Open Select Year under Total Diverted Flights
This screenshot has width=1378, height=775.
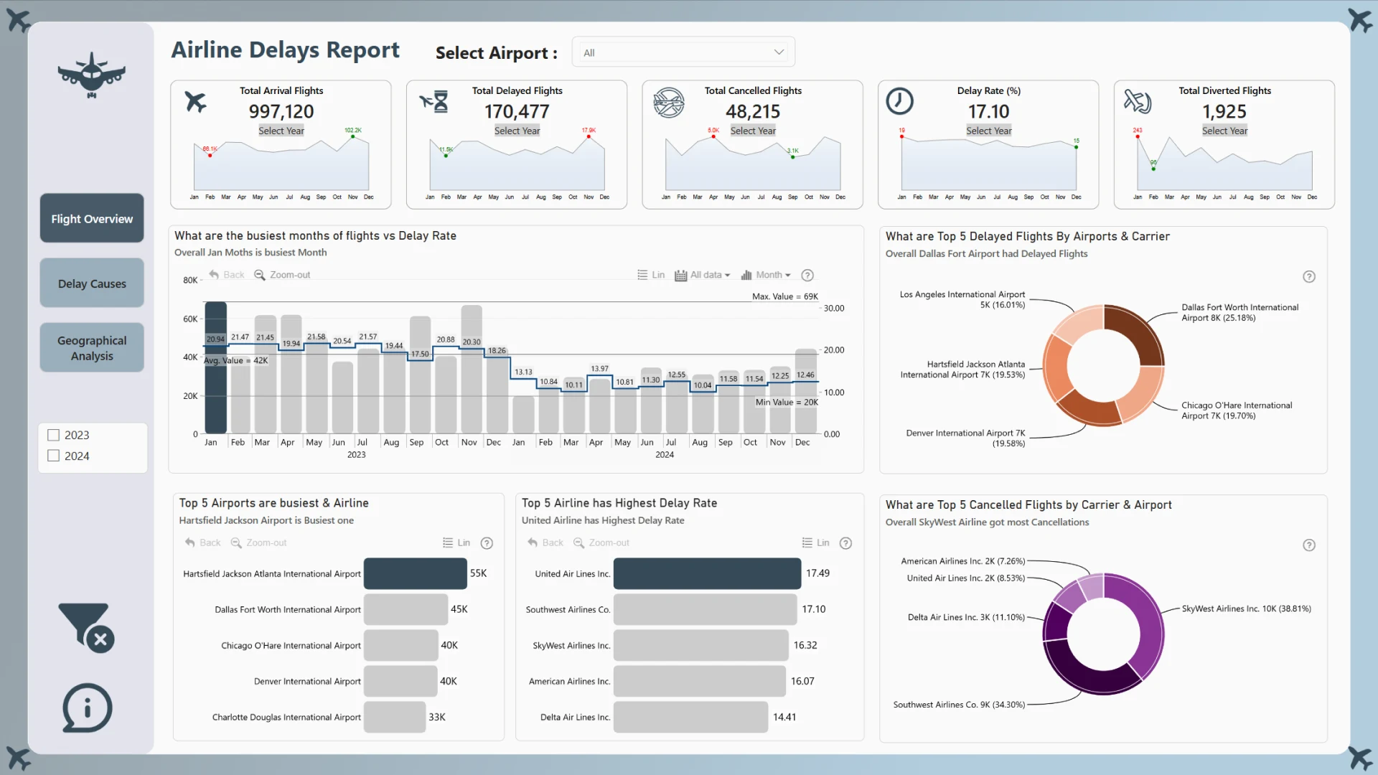click(1224, 131)
